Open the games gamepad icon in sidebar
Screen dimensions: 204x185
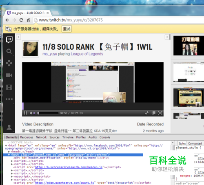click(9, 63)
